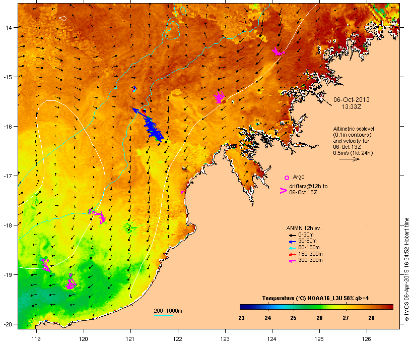
Task: Click the magenta drifter track near 14.5S 124E
Action: click(278, 52)
